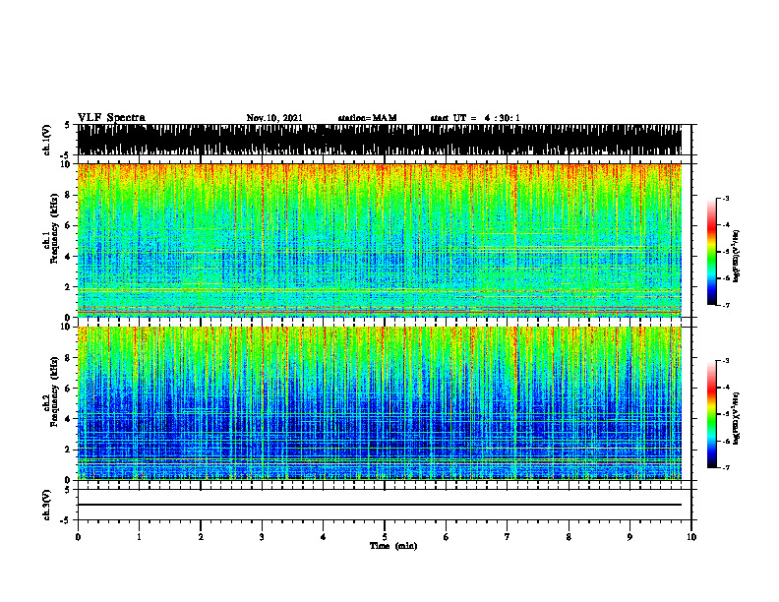Click the ch.2 colorbar label "-7"
The width and height of the screenshot is (779, 602).
click(725, 467)
